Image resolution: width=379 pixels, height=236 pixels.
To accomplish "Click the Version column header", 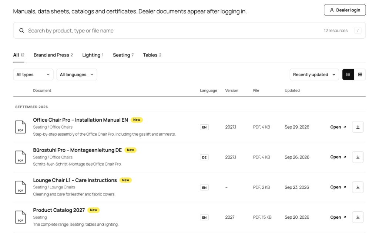I will pos(232,91).
